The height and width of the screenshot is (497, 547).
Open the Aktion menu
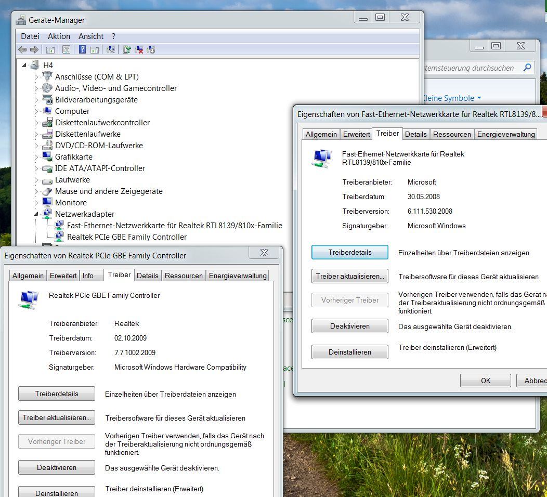point(59,36)
